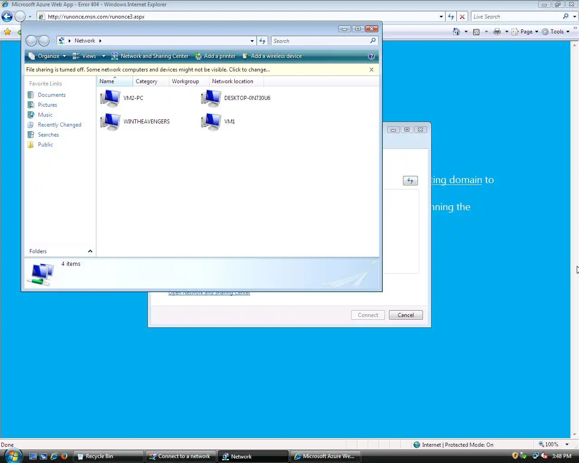Open the Tools menu
The image size is (579, 463).
(555, 32)
